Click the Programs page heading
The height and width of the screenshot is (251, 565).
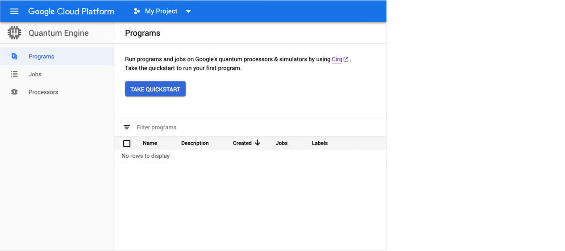click(142, 33)
